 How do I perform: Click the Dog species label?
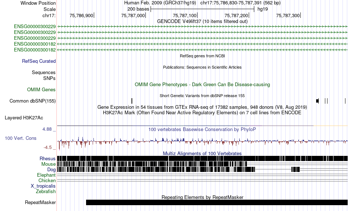click(x=52, y=170)
